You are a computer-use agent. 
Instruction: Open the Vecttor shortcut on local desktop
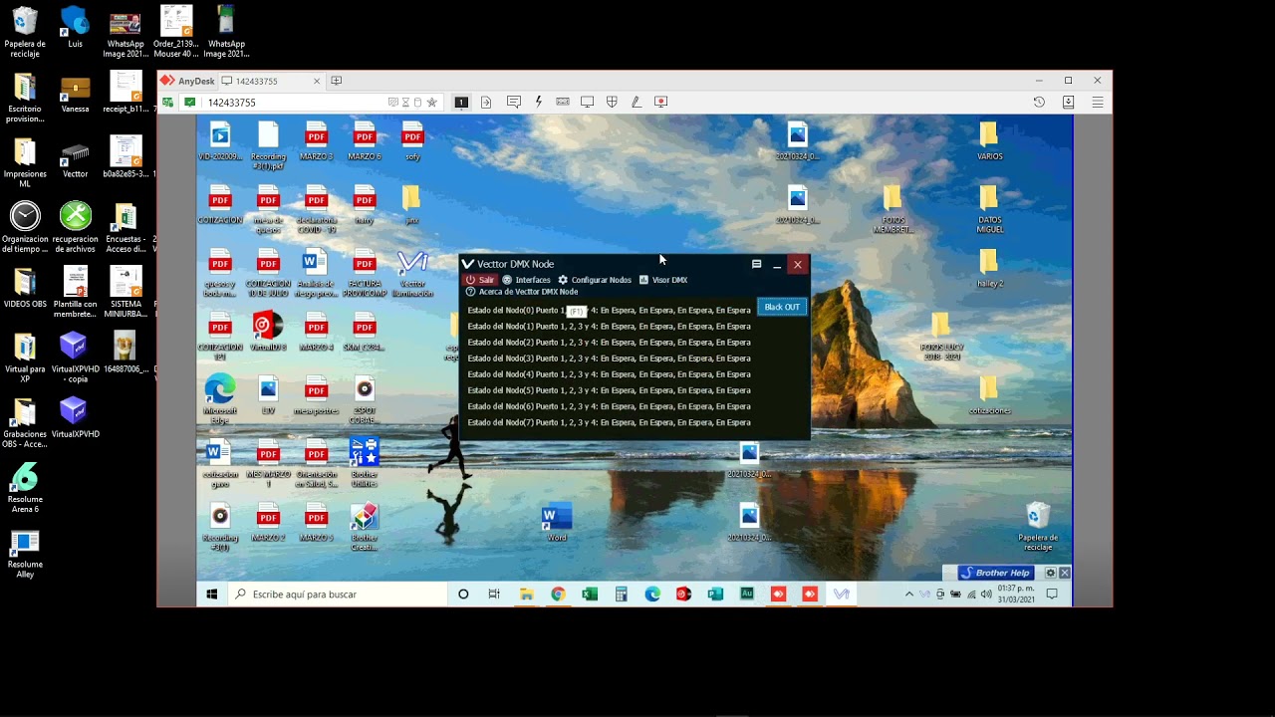76,160
